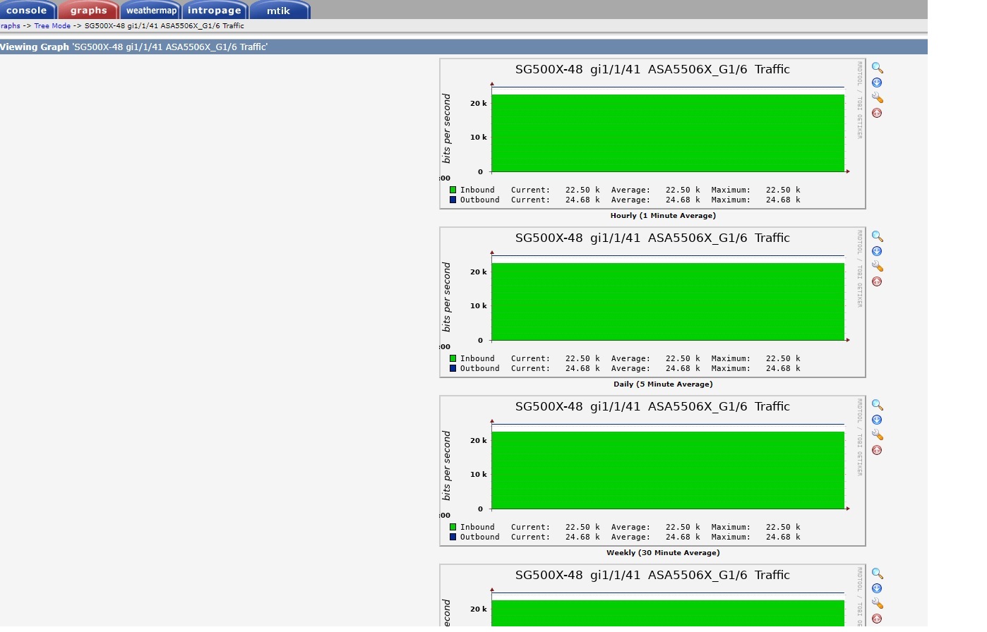Export Hourly graph data with blue arrow icon
This screenshot has height=632, width=987.
(x=877, y=83)
